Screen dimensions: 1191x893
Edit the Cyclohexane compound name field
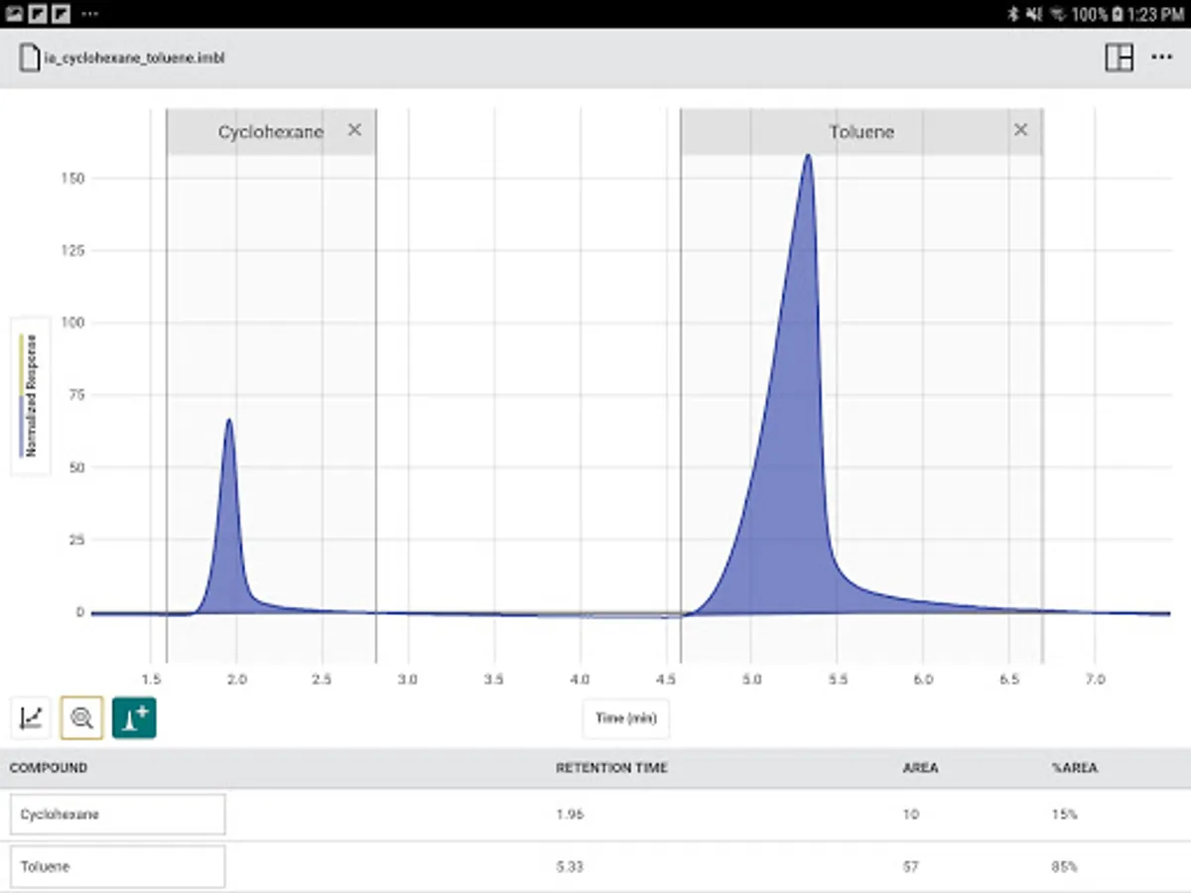[118, 815]
